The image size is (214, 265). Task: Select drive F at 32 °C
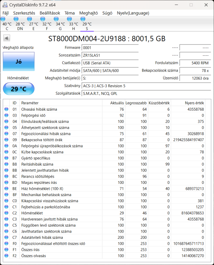tap(47, 24)
